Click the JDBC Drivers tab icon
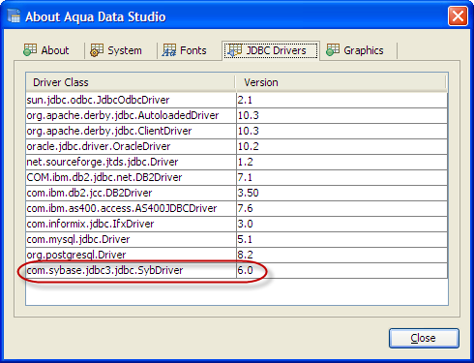The height and width of the screenshot is (363, 474). coord(235,50)
